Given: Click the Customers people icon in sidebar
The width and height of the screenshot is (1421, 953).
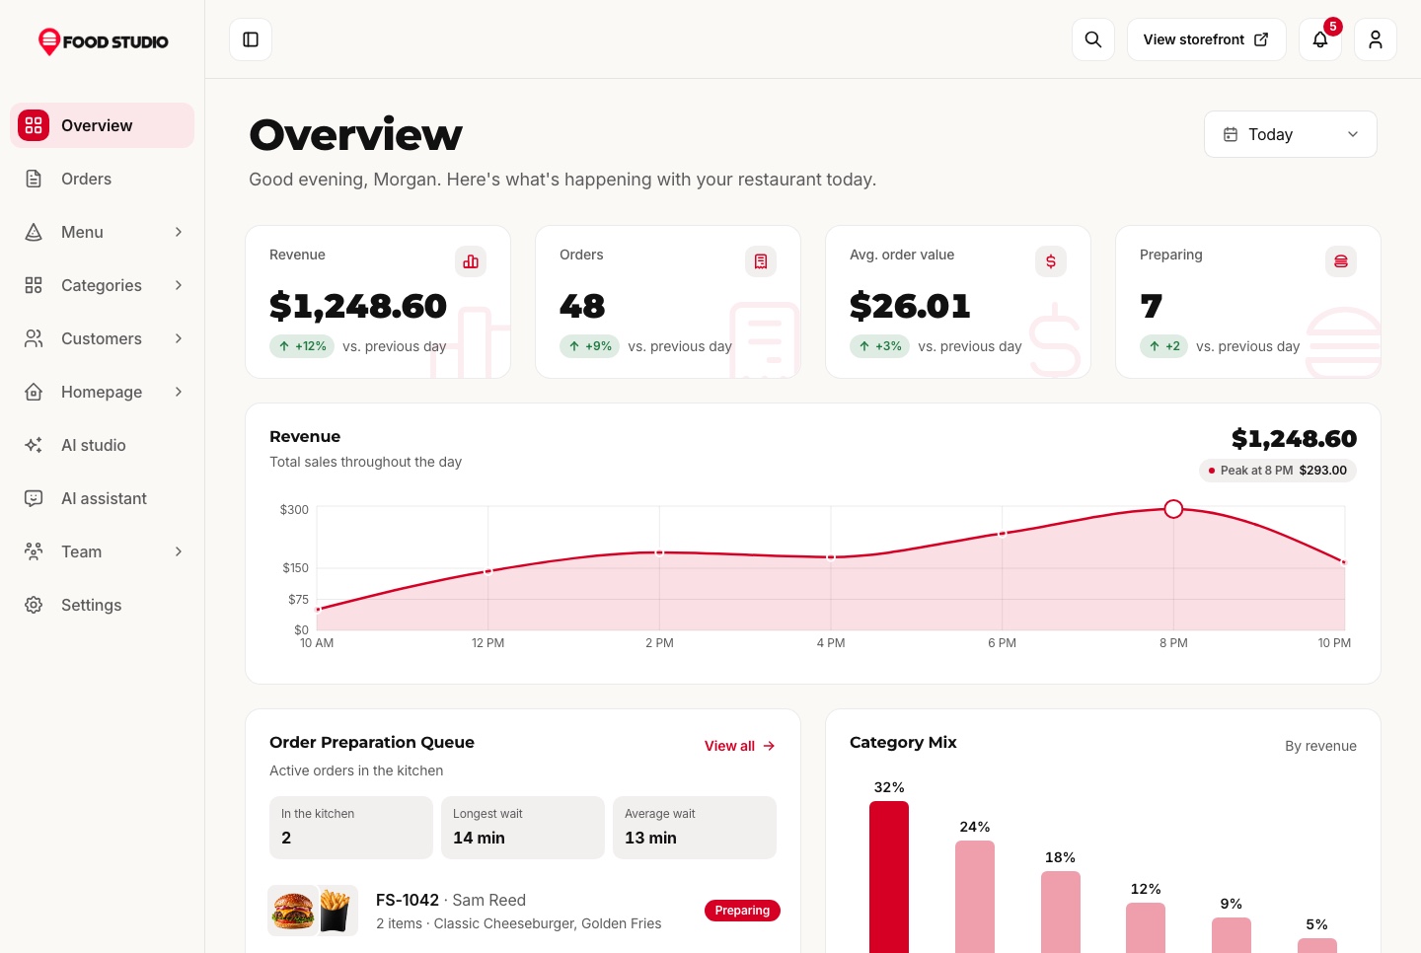Looking at the screenshot, I should (x=34, y=338).
